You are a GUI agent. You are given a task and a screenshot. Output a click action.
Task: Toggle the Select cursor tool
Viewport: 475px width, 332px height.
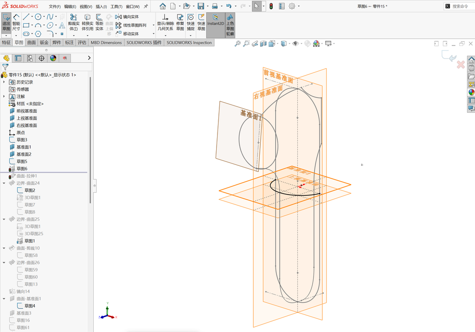pyautogui.click(x=257, y=6)
